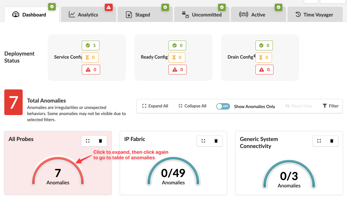The width and height of the screenshot is (347, 199).
Task: Click trash icon on IP Fabric card
Action: (216, 141)
